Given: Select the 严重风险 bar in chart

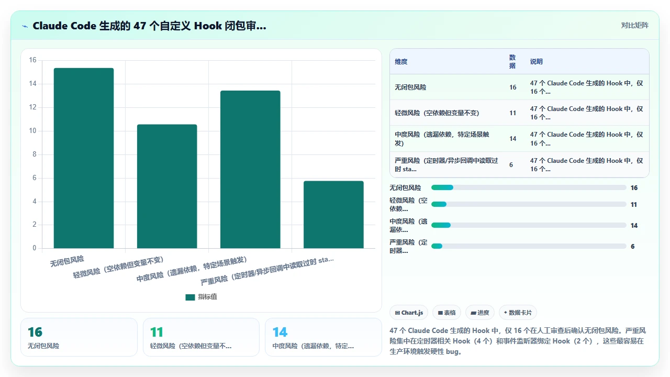Looking at the screenshot, I should pos(333,215).
